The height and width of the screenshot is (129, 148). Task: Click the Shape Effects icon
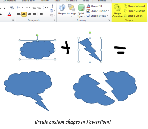pyautogui.click(x=88, y=16)
